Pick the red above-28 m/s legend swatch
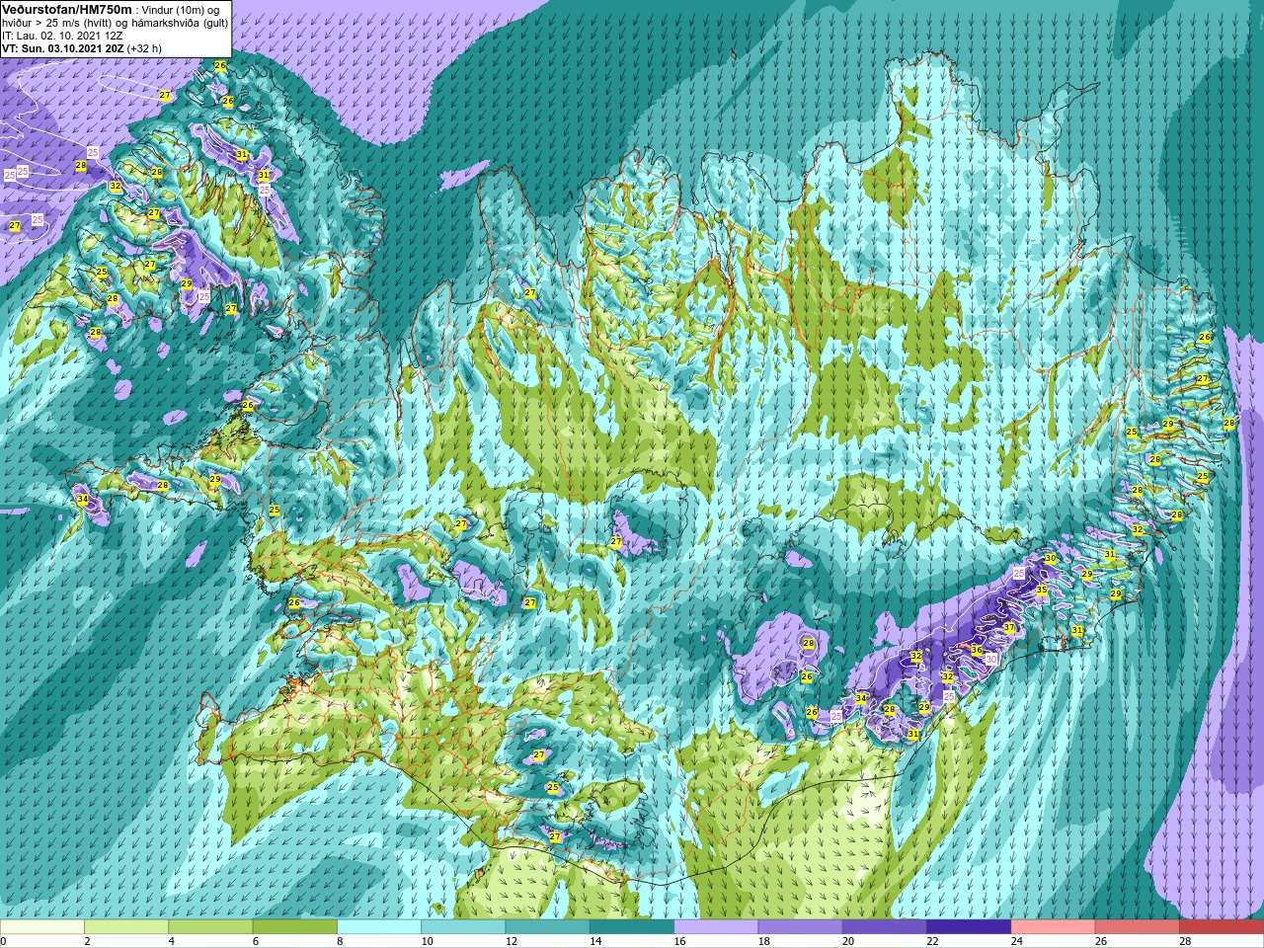The image size is (1264, 948). [1222, 927]
